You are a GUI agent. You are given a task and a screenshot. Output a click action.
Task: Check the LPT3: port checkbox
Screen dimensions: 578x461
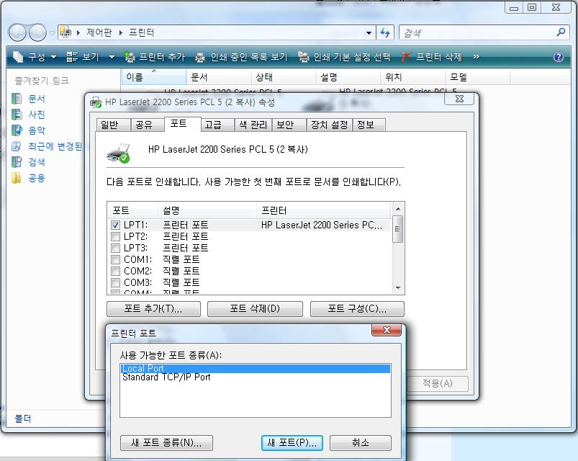[x=115, y=248]
